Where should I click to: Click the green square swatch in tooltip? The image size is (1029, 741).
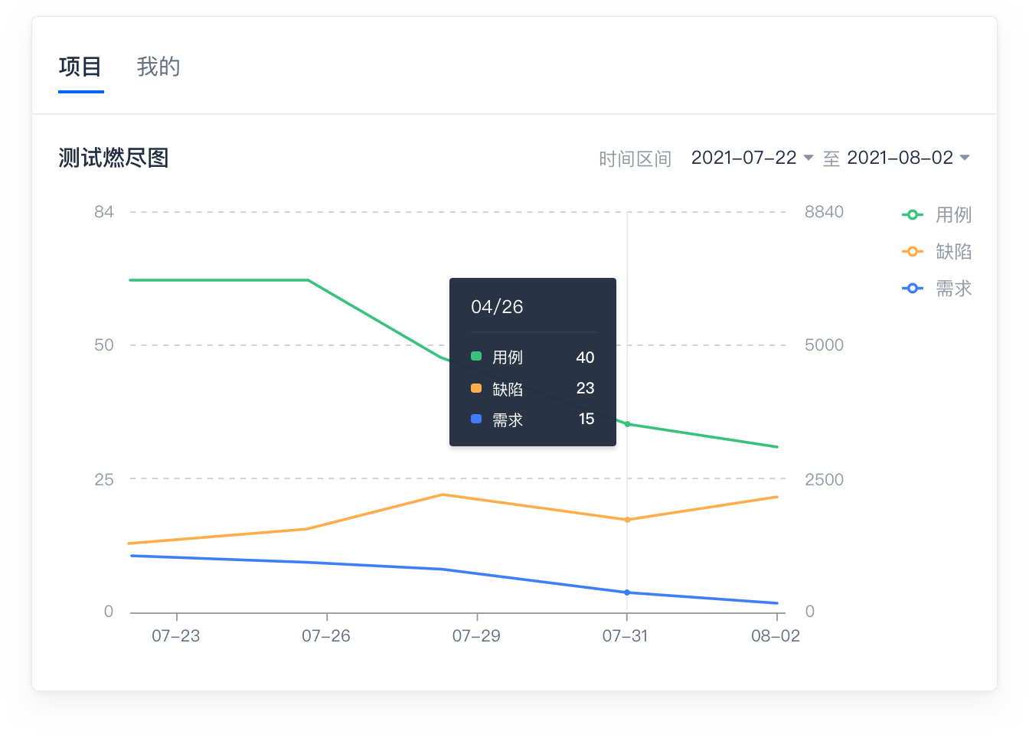coord(476,357)
